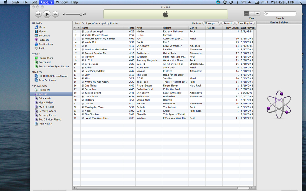
Task: Open the search field magnifier dropdown
Action: pyautogui.click(x=266, y=14)
